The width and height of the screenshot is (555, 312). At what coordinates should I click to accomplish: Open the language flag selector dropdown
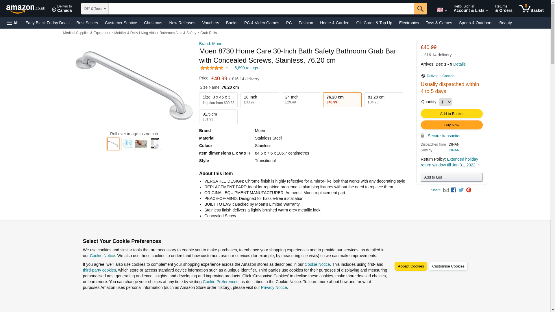pos(441,10)
